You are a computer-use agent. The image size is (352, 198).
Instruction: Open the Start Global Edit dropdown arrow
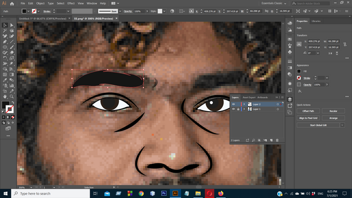342,125
